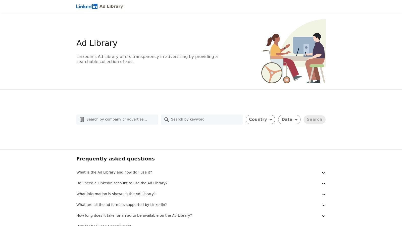The width and height of the screenshot is (402, 226).
Task: Expand the question about ad formats supported by LinkedIn
Action: (323, 205)
